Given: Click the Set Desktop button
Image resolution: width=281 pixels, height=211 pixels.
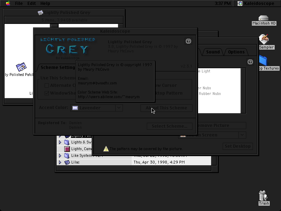Looking at the screenshot, I should pos(238,146).
